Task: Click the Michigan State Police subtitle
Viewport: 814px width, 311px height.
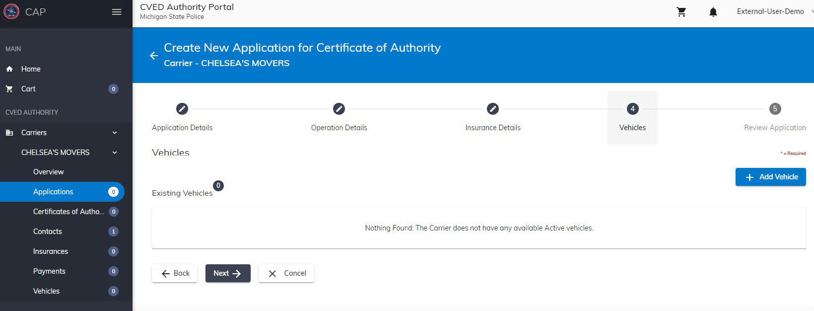Action: [172, 16]
